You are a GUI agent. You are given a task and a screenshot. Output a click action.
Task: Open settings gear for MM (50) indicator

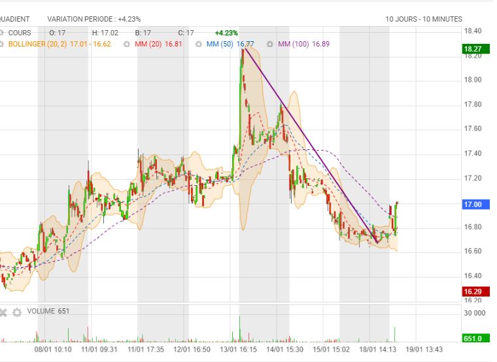click(x=198, y=45)
